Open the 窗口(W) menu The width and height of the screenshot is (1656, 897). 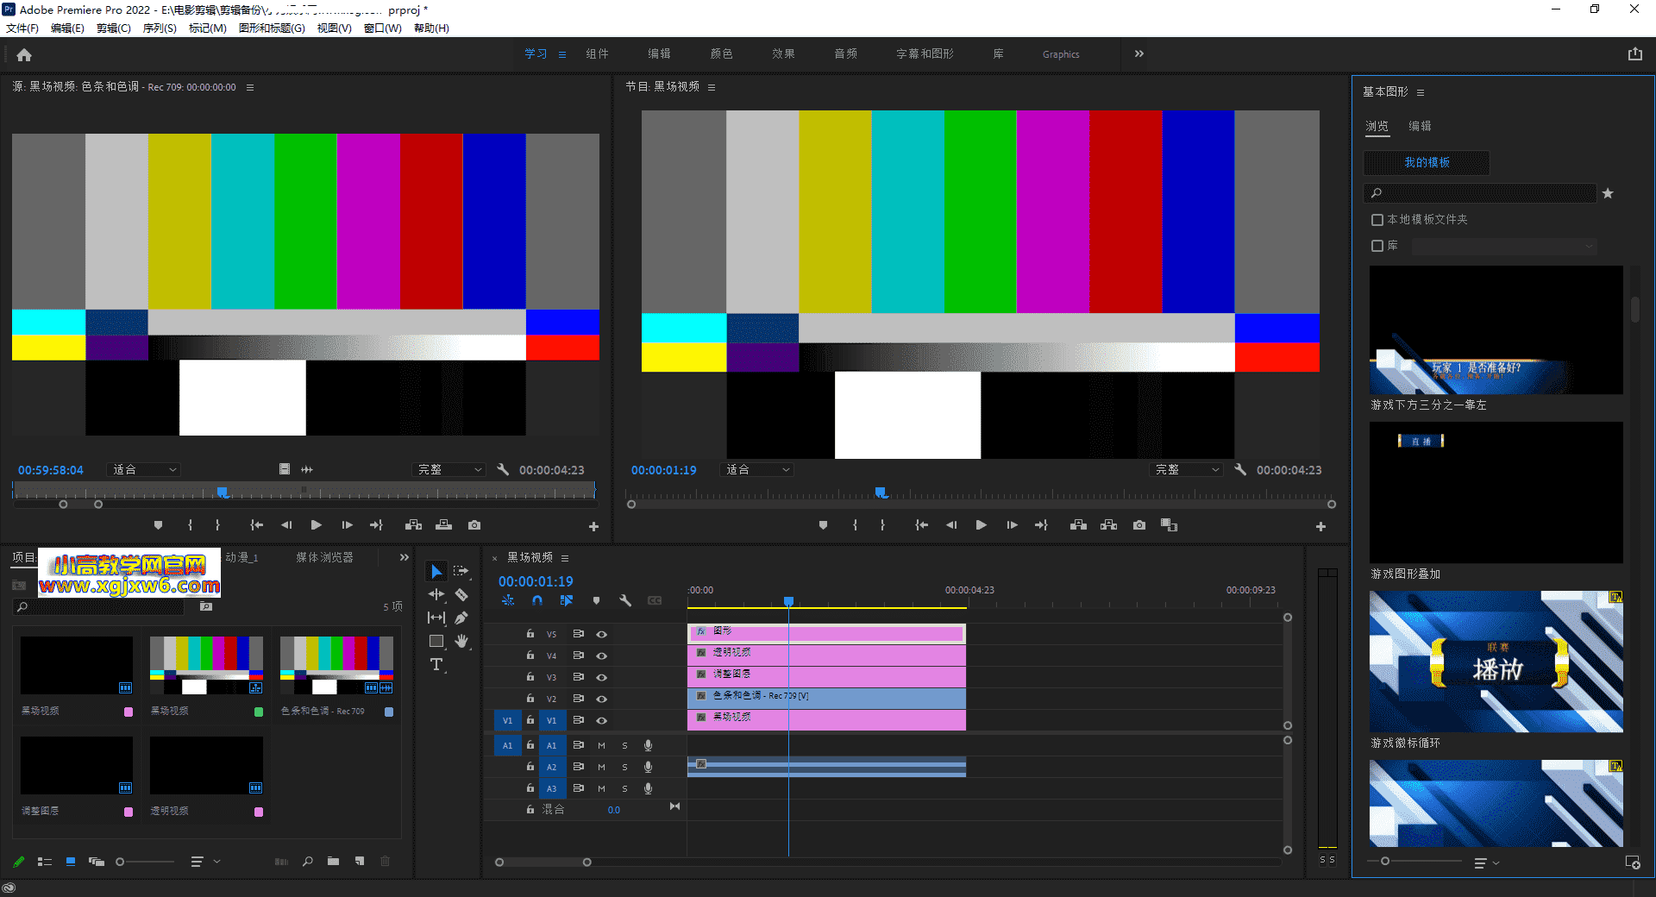point(383,28)
